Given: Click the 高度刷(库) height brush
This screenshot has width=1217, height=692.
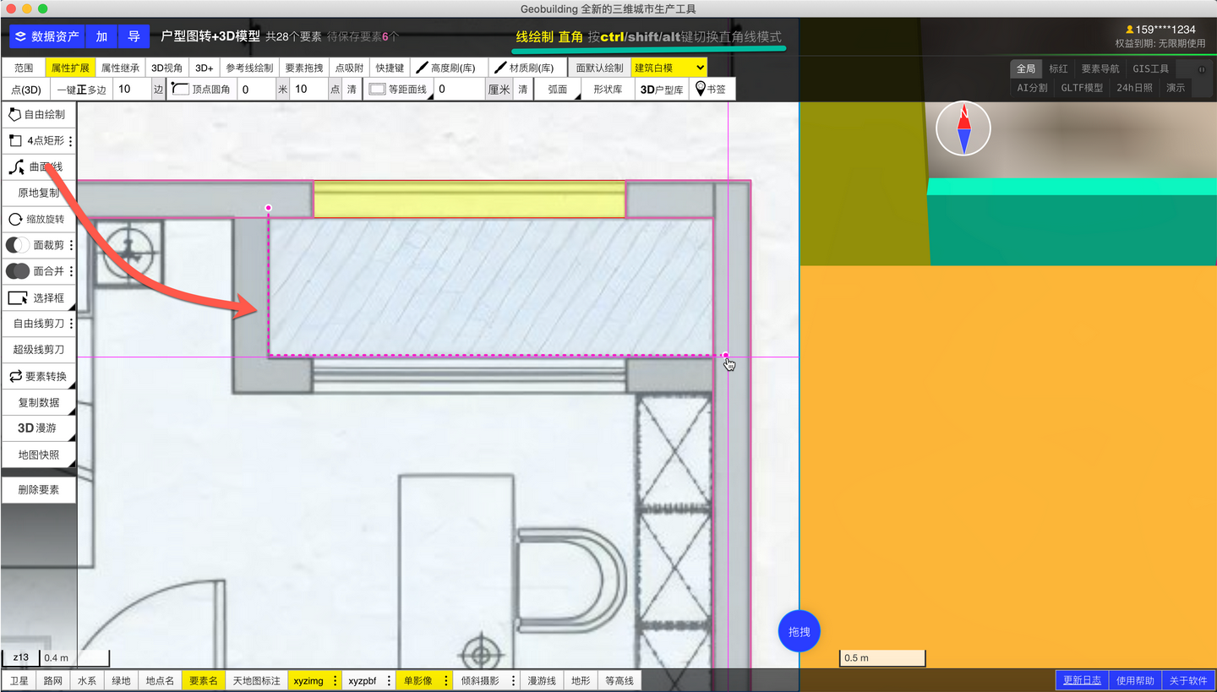Looking at the screenshot, I should [445, 68].
